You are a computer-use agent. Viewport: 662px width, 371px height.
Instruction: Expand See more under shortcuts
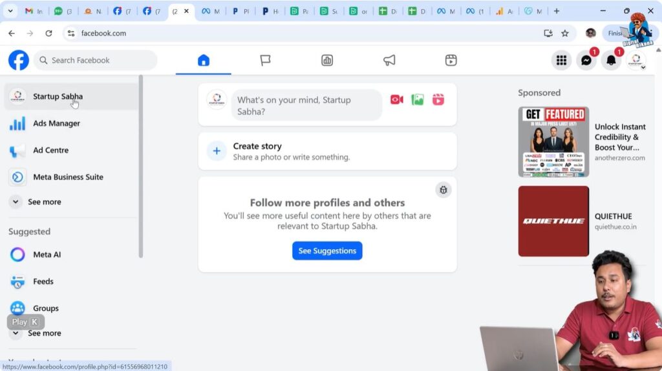click(71, 202)
